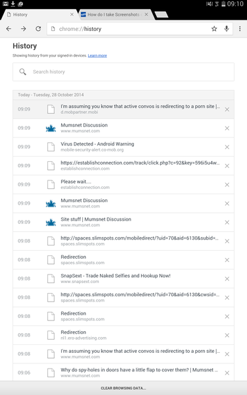
Task: Close the History tab
Action: pos(72,14)
